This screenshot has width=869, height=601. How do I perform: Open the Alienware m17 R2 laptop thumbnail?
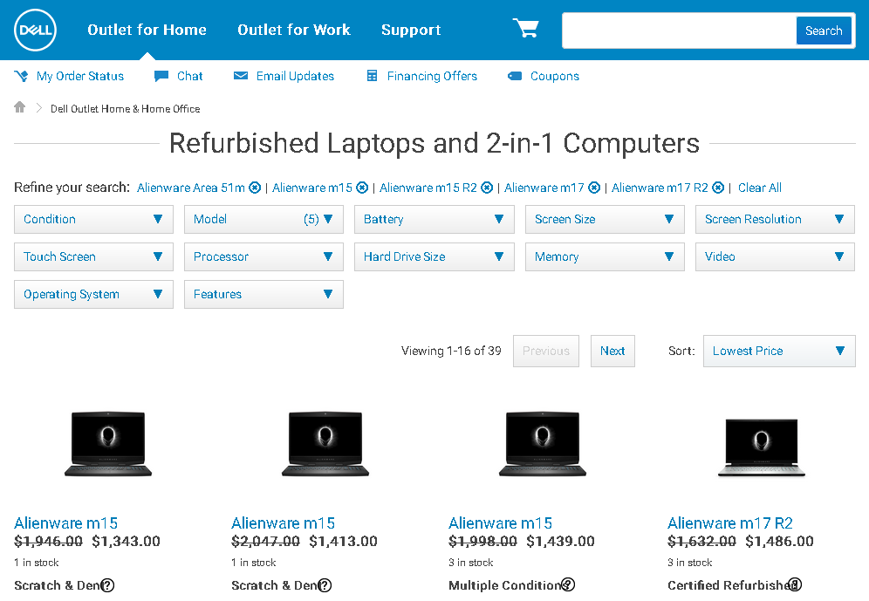[x=762, y=447]
